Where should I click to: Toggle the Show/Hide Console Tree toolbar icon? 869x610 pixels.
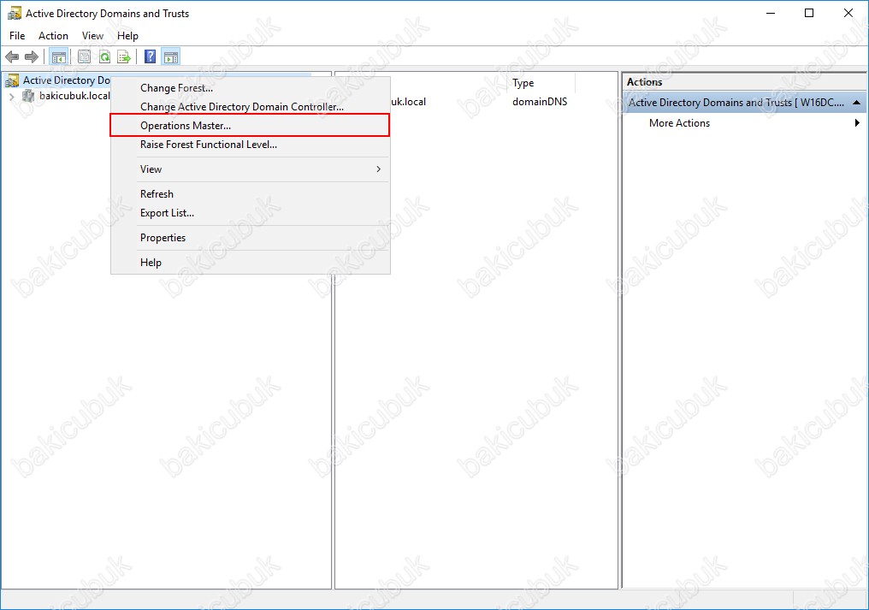click(x=58, y=56)
